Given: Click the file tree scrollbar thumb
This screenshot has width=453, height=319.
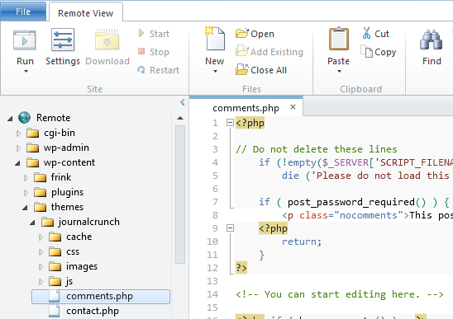Looking at the screenshot, I should [180, 195].
